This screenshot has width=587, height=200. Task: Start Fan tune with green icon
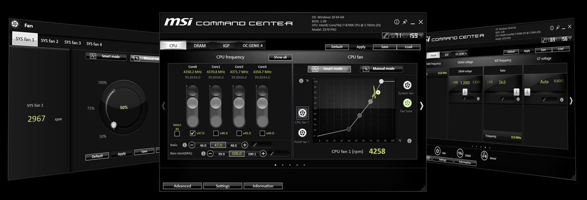[406, 103]
